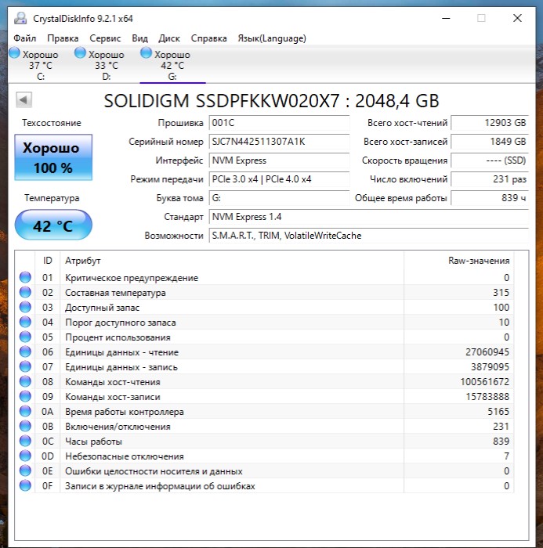Screen dimensions: 543x548
Task: Click the ID column header
Action: tap(48, 261)
